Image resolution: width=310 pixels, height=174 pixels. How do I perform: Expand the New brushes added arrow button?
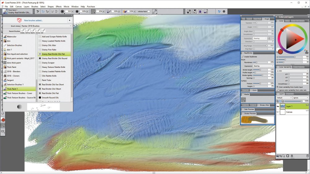(69, 20)
